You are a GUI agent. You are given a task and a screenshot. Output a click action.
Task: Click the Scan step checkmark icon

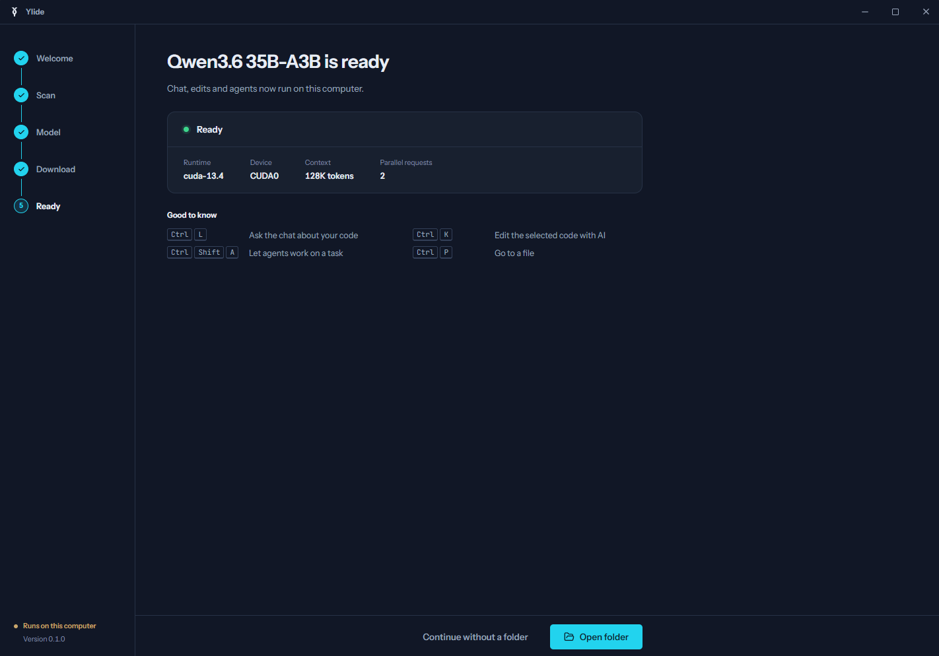[x=21, y=95]
